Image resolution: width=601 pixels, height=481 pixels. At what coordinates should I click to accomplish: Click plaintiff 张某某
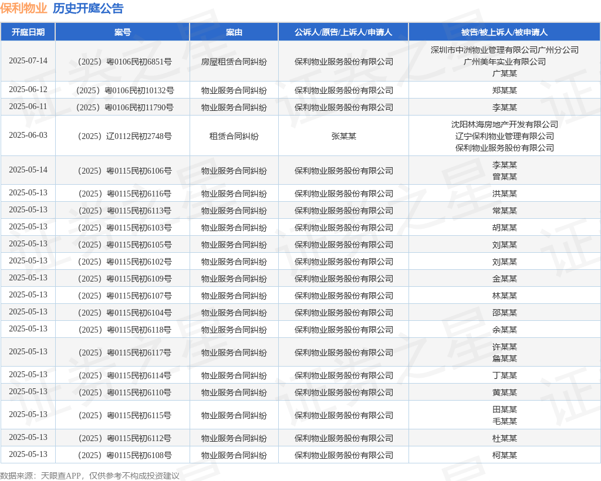[x=343, y=136]
